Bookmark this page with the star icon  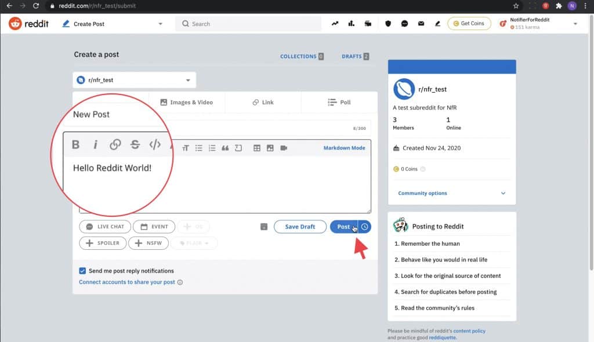click(x=516, y=6)
